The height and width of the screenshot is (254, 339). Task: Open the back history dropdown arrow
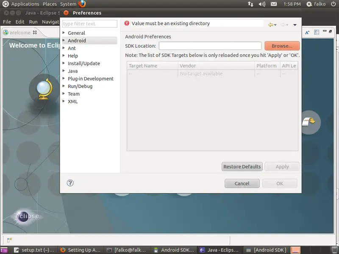point(275,25)
